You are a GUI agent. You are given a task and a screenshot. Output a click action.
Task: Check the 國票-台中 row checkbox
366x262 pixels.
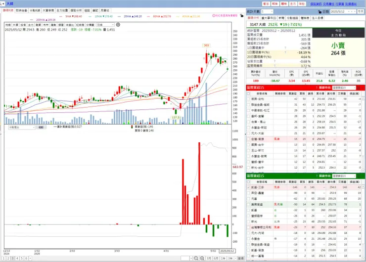pos(248,145)
